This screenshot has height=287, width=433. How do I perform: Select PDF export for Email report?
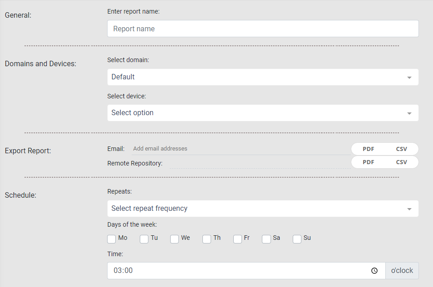point(368,149)
